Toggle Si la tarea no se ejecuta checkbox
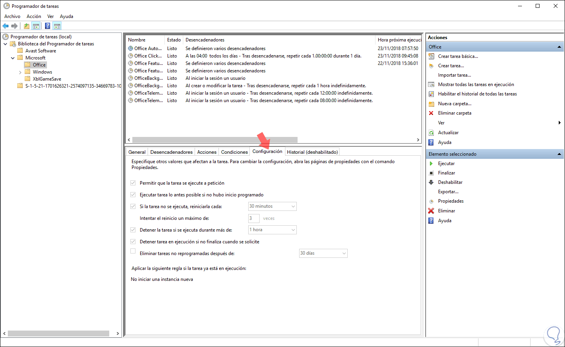The image size is (565, 347). coord(133,206)
